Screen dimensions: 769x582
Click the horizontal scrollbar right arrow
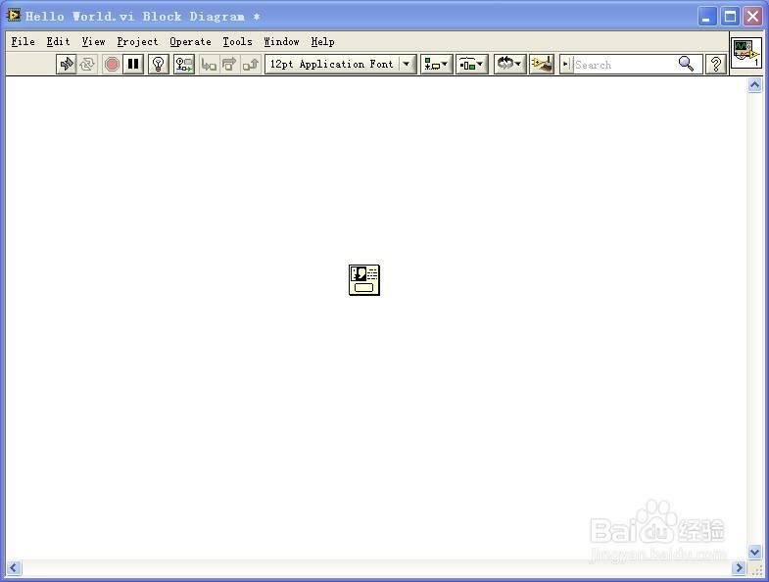[x=739, y=567]
